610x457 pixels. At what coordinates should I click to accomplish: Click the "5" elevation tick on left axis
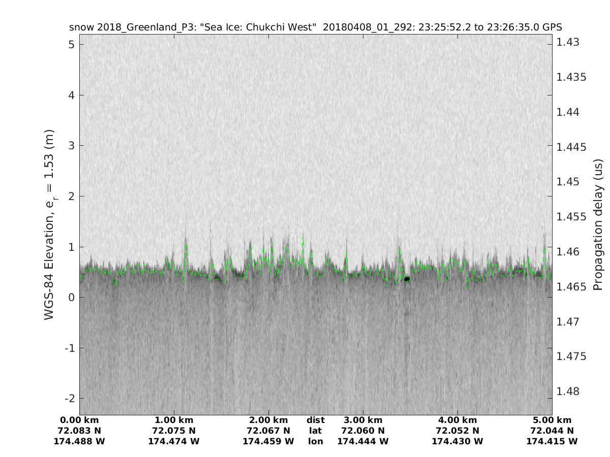[x=72, y=45]
